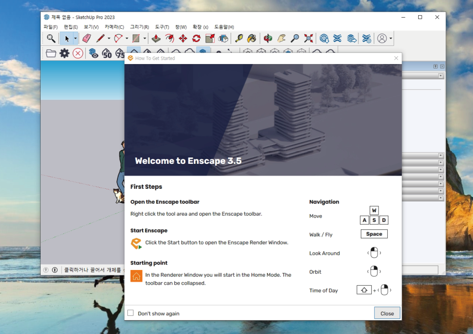This screenshot has width=473, height=334.
Task: Select the Rectangle shape tool
Action: point(136,38)
